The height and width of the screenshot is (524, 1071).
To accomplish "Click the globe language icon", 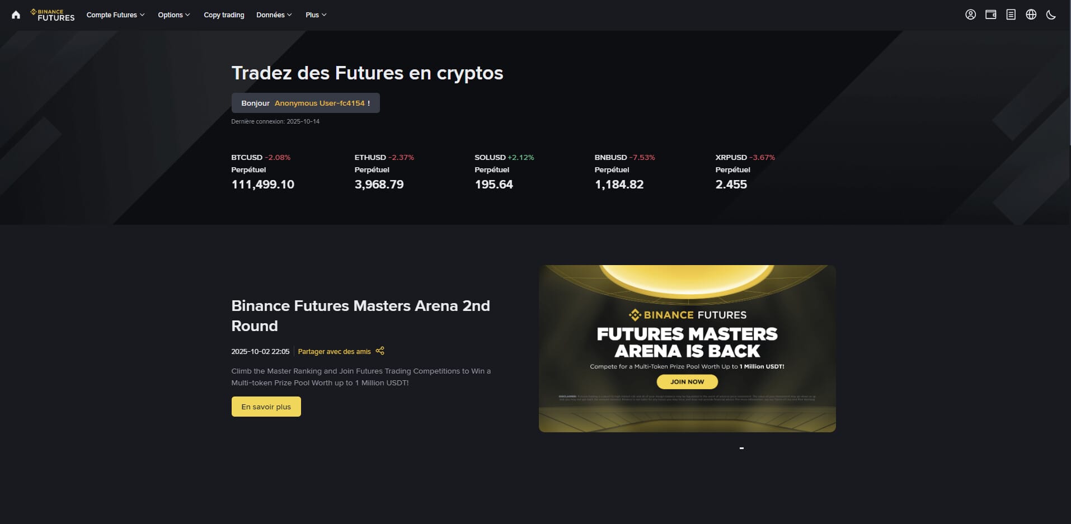I will pyautogui.click(x=1030, y=15).
